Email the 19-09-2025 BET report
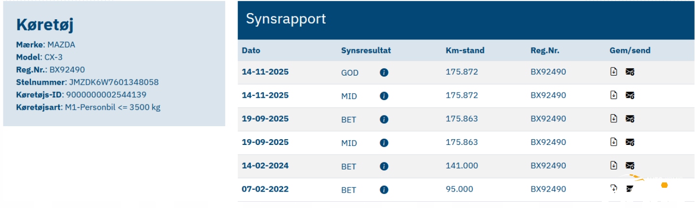 (630, 118)
